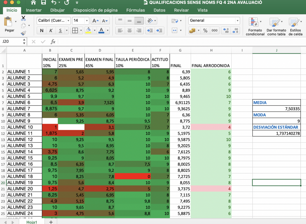Open the Insertar ribbon tab

34,10
